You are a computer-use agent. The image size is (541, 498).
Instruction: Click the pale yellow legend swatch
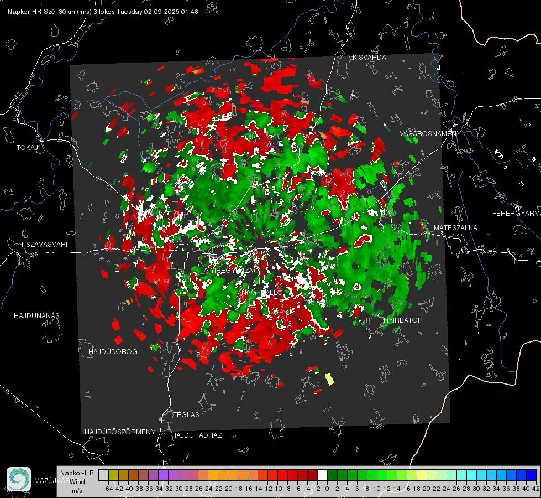coord(422,475)
